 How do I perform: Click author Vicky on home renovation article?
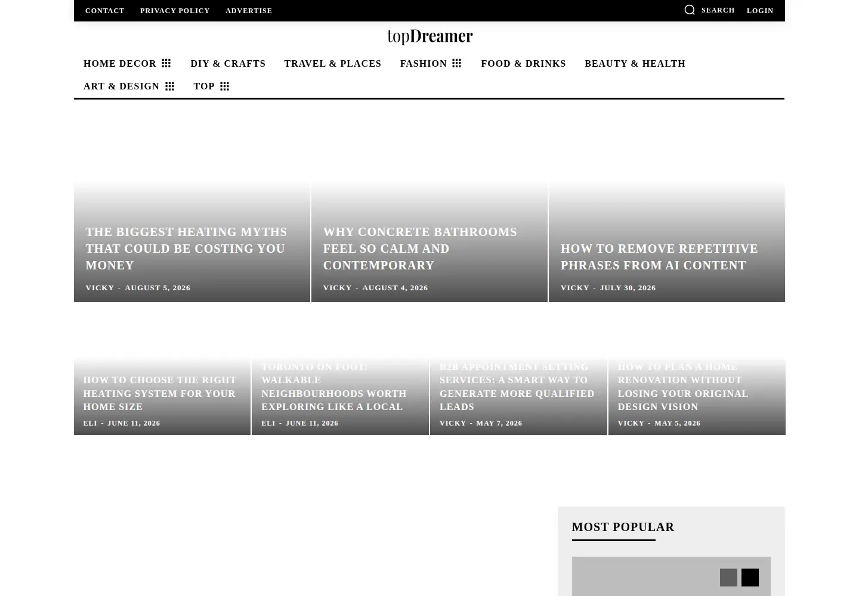(631, 423)
